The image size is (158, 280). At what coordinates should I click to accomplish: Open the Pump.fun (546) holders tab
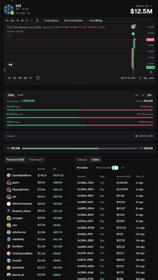click(x=15, y=160)
